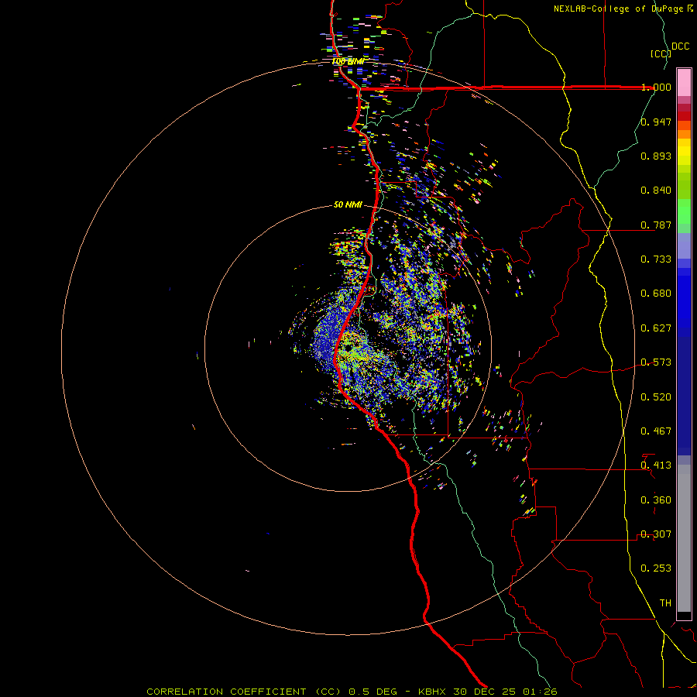Viewport: 697px width, 697px height.
Task: Select the 0.680 scale value
Action: (656, 294)
